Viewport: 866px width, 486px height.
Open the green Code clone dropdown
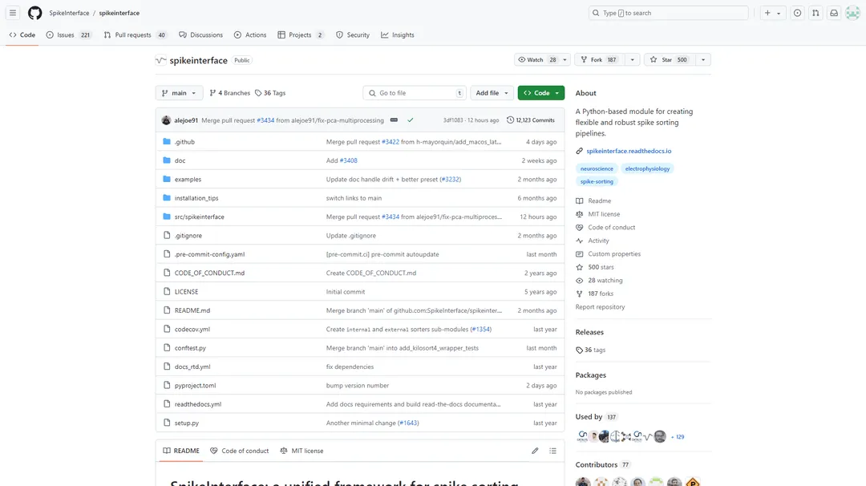541,93
